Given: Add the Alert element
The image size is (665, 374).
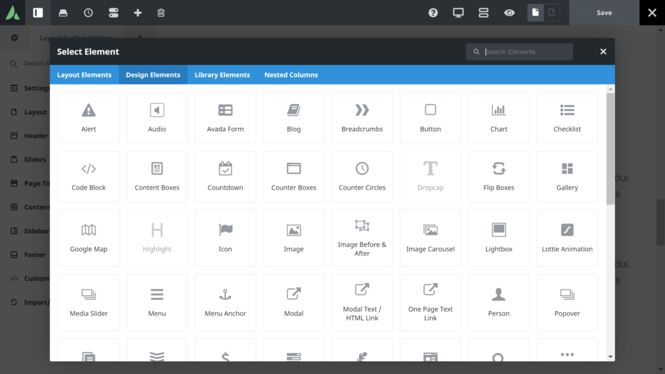Looking at the screenshot, I should coord(88,118).
